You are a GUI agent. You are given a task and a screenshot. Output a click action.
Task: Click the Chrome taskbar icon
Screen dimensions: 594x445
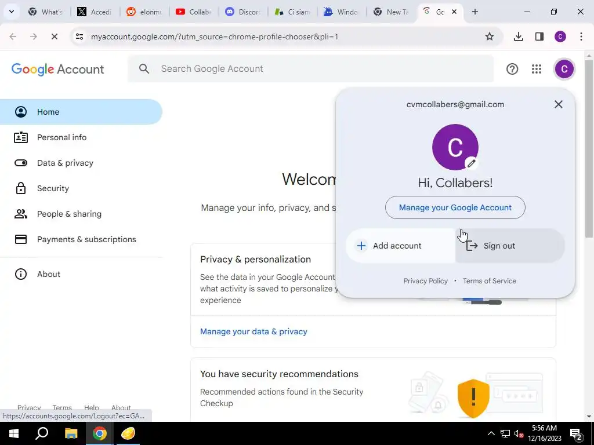pos(100,433)
